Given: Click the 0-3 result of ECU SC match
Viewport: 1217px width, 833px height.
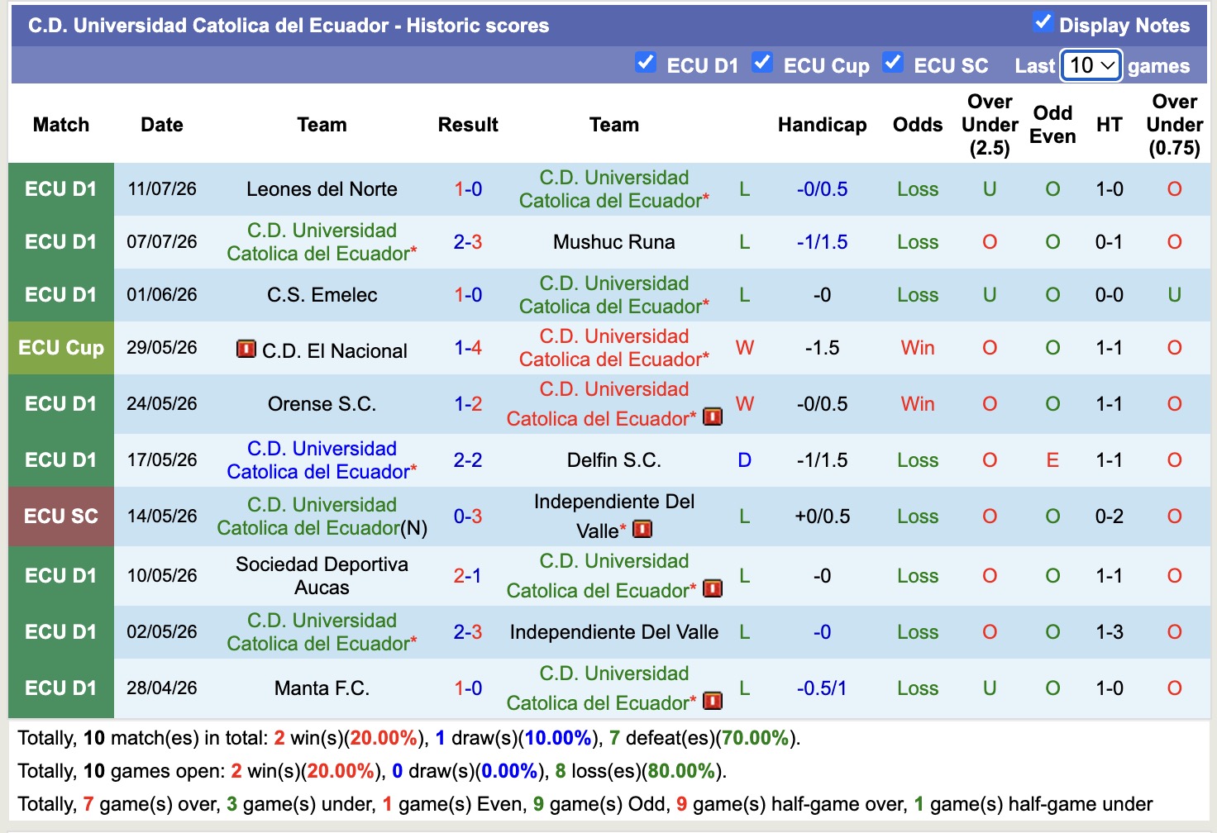Looking at the screenshot, I should point(468,516).
